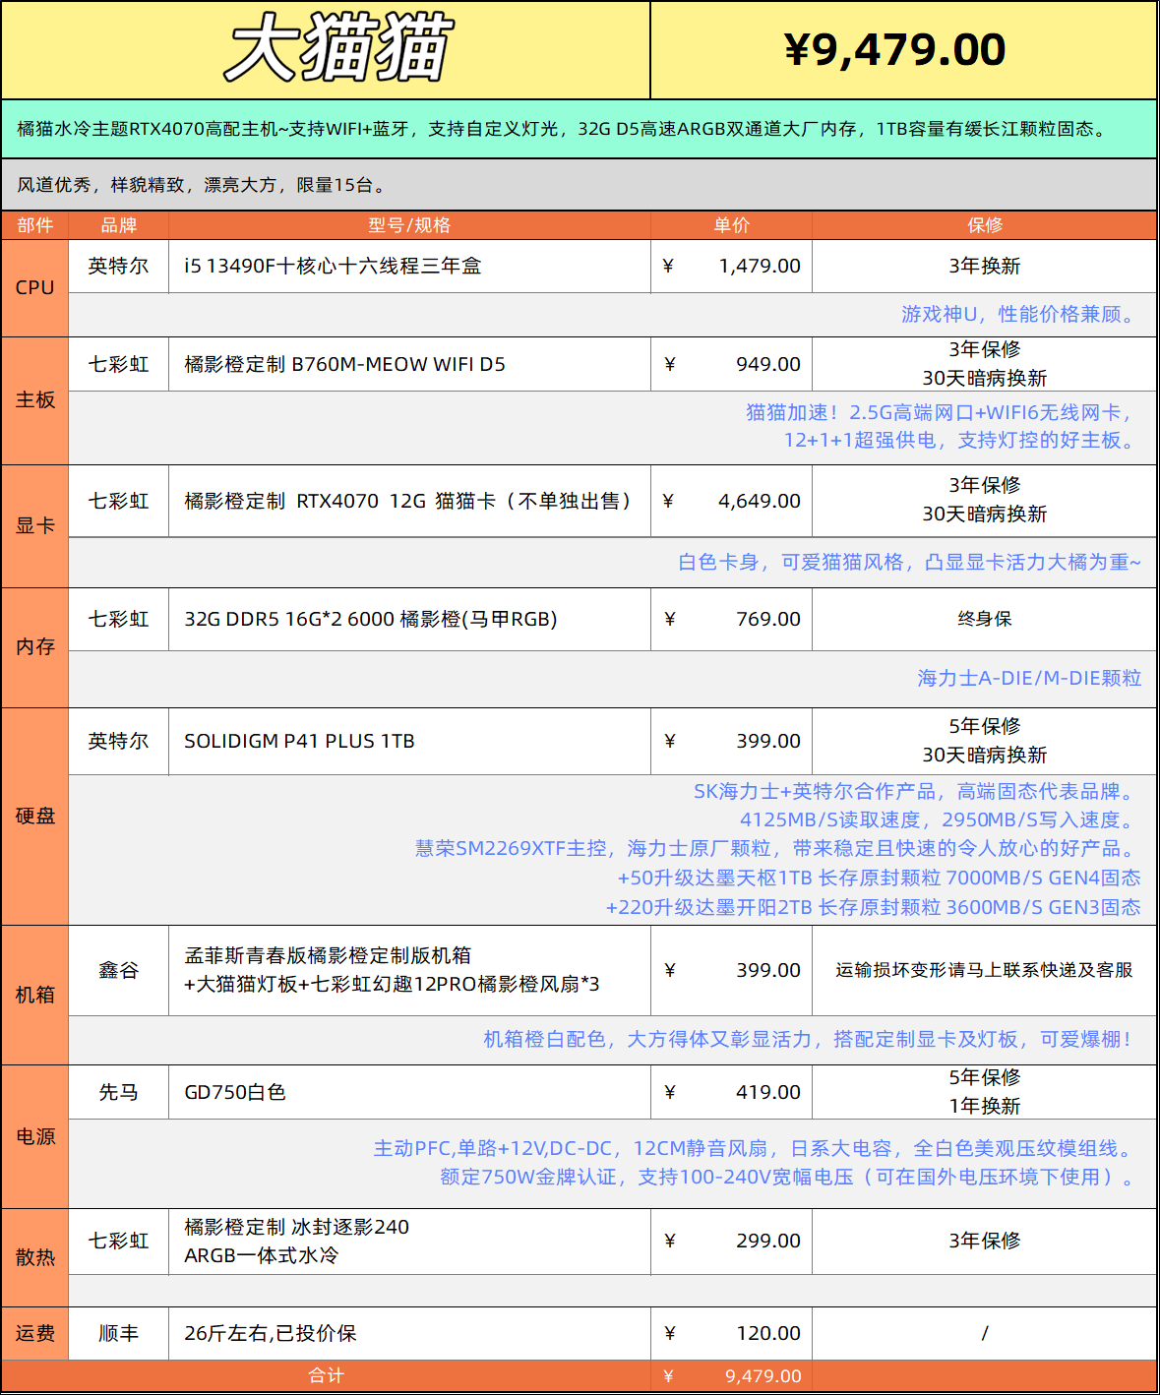Screen dimensions: 1160x1395
Task: Select the 主板 category cell
Action: point(34,399)
